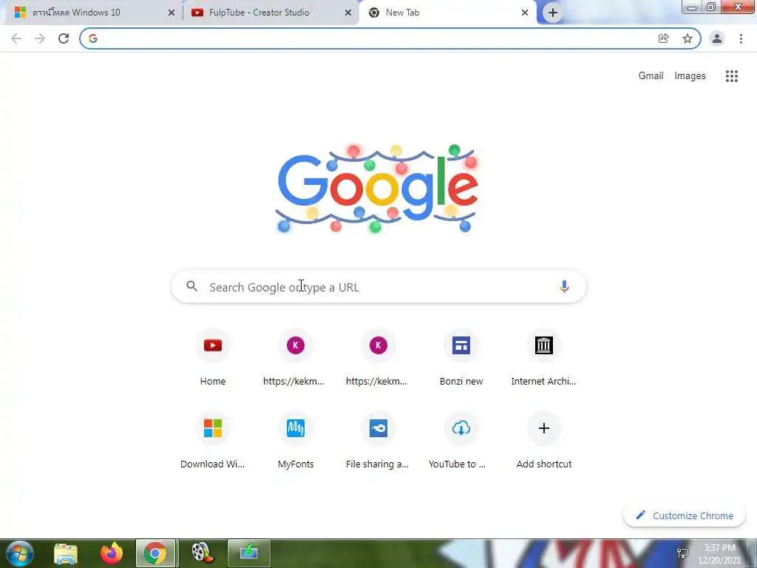757x568 pixels.
Task: Open the YouTube to ... shortcut
Action: (x=461, y=441)
